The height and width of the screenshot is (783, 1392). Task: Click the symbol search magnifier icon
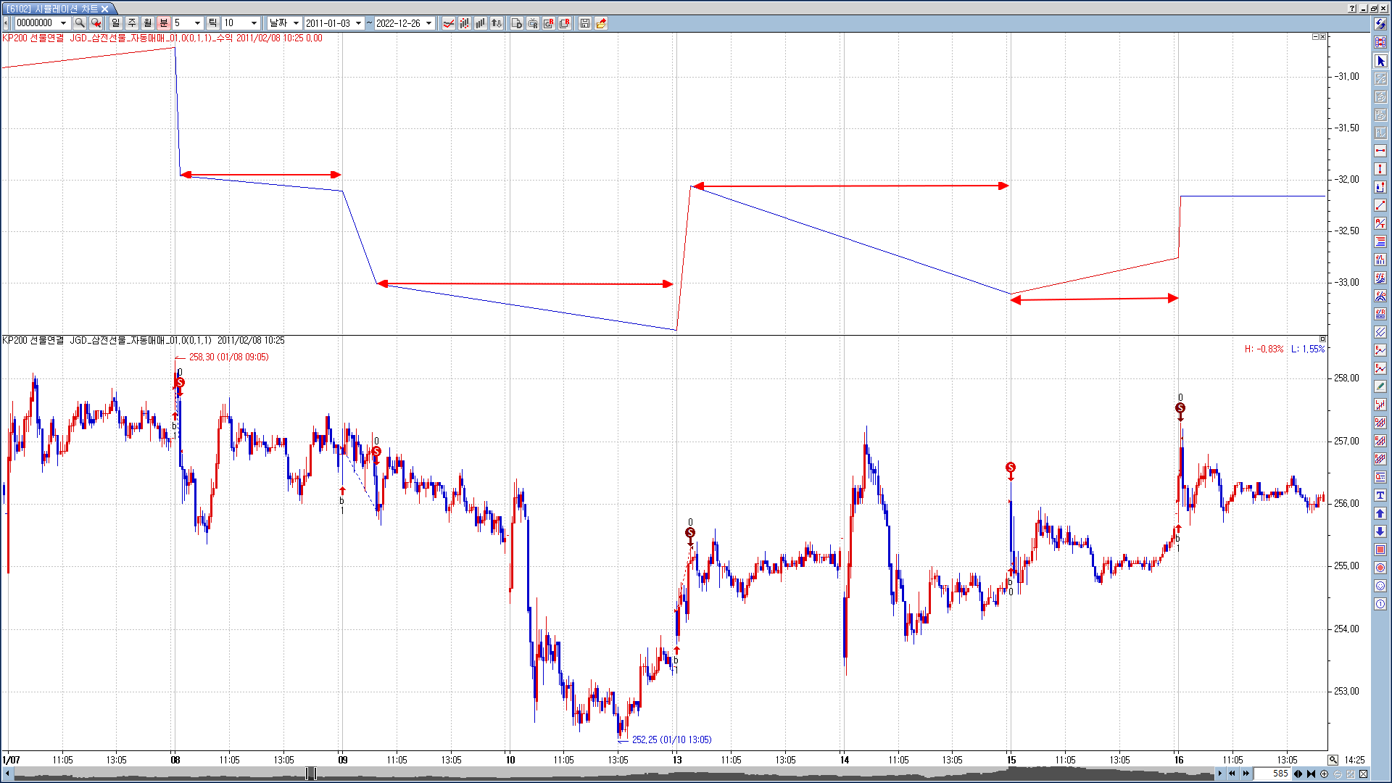click(80, 23)
